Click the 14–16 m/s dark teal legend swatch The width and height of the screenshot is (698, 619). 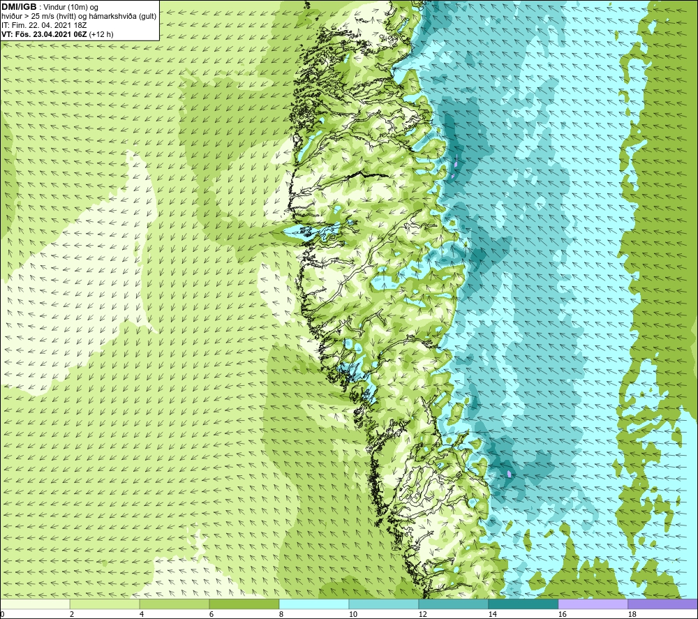[x=523, y=604]
